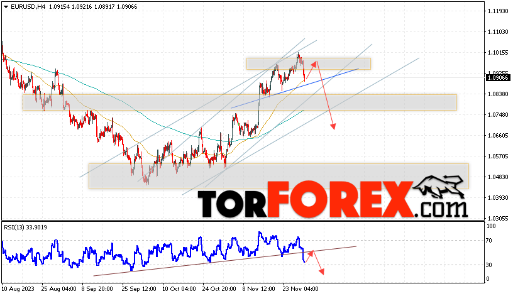Click the 1.11030 price axis label
The height and width of the screenshot is (296, 513).
pos(498,31)
